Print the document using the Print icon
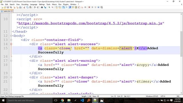183x103 pixels. click(x=20, y=7)
